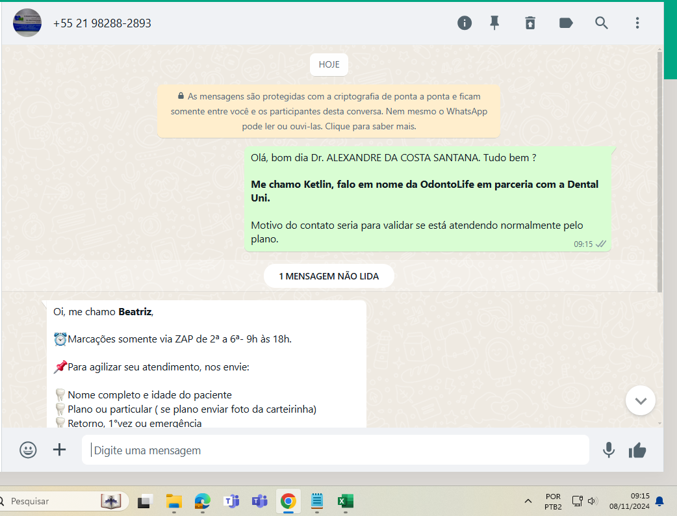Screen dimensions: 677x516
Task: Click contact number +55 21 98288-2893
Action: [x=102, y=23]
